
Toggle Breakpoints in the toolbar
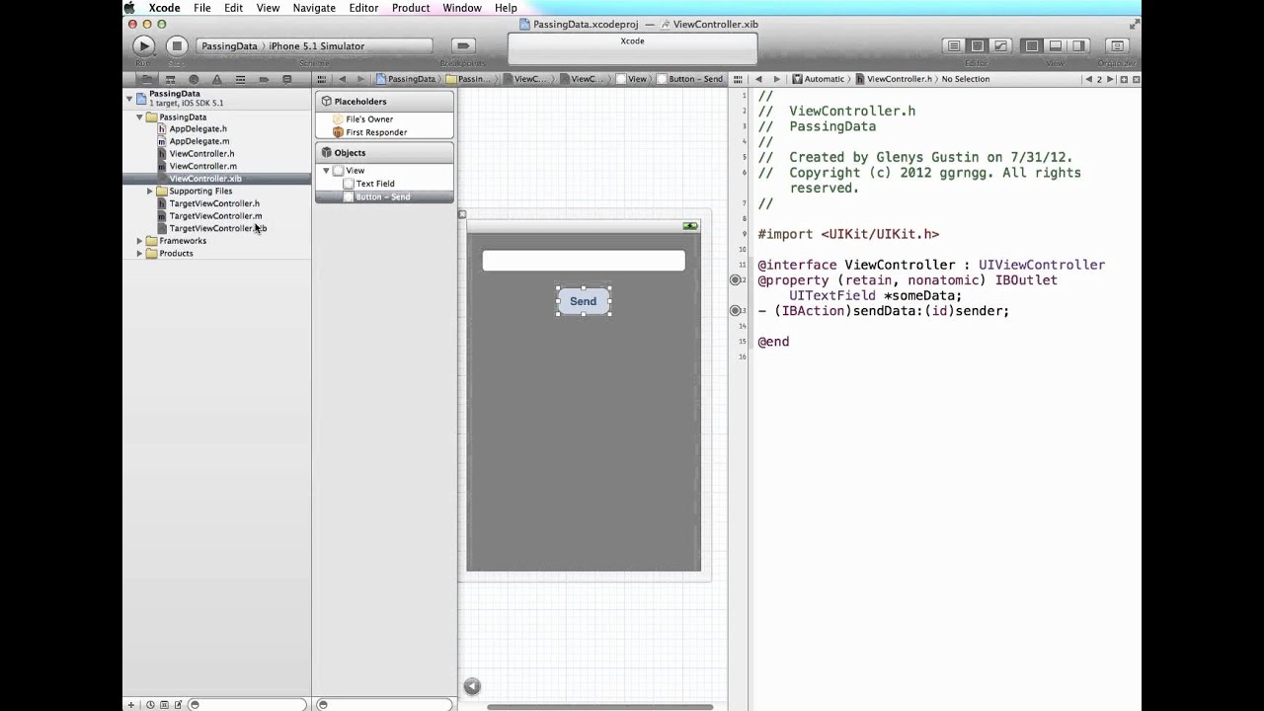462,45
